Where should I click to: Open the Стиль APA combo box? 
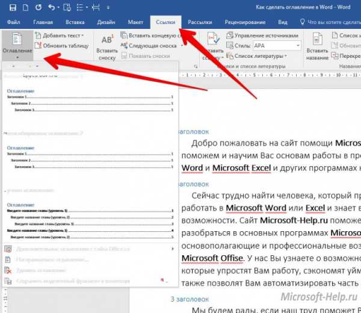(x=277, y=46)
